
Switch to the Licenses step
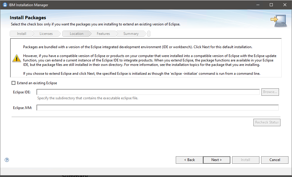pyautogui.click(x=46, y=33)
